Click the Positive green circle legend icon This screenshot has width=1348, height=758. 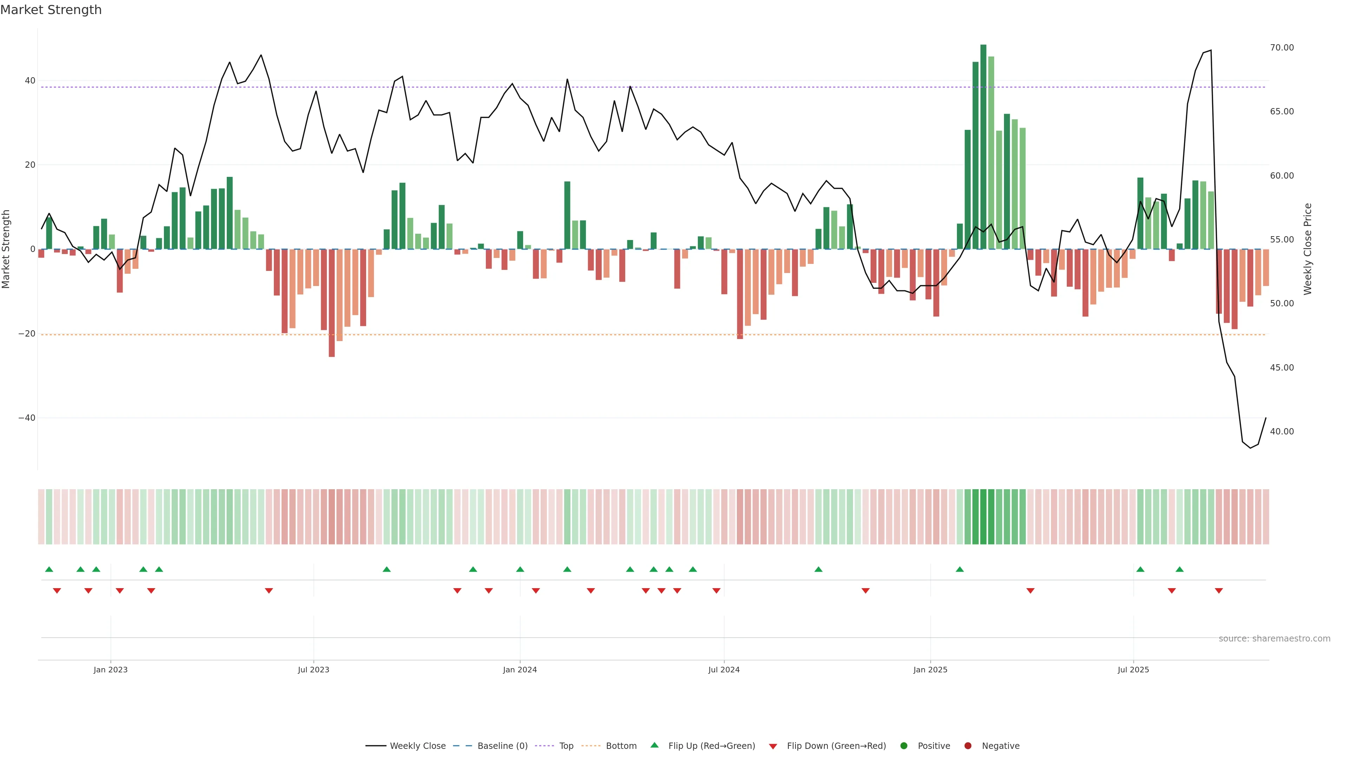pyautogui.click(x=904, y=746)
